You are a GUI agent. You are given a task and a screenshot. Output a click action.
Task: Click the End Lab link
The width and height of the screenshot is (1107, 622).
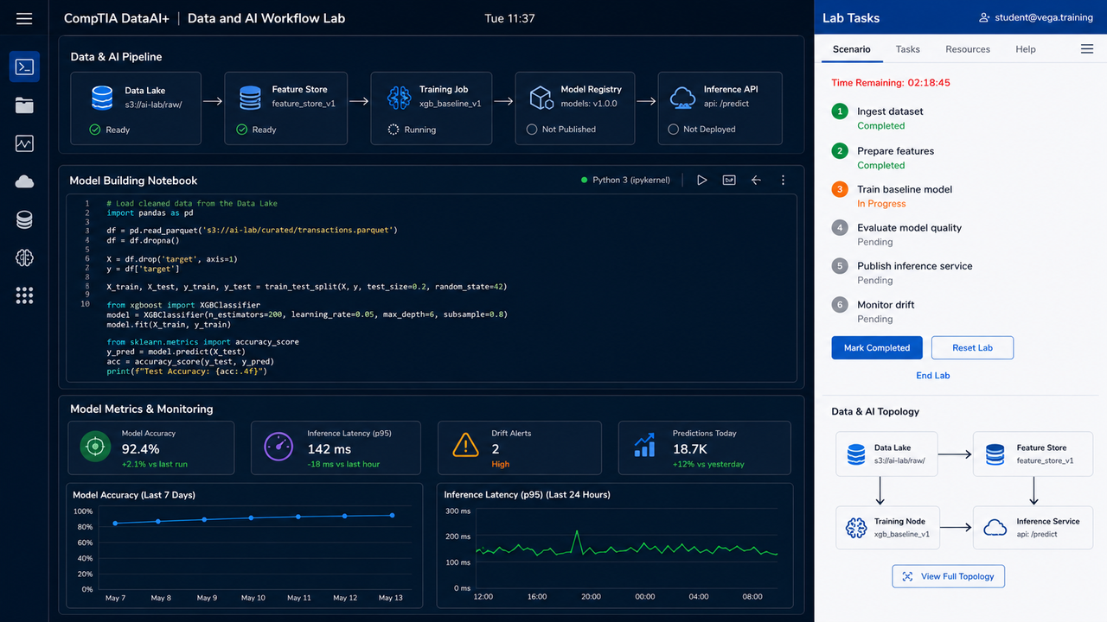click(933, 376)
